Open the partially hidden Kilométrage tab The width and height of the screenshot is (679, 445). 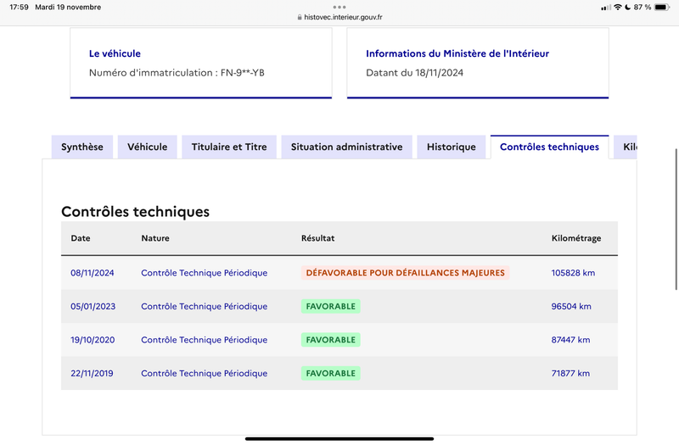coord(626,147)
